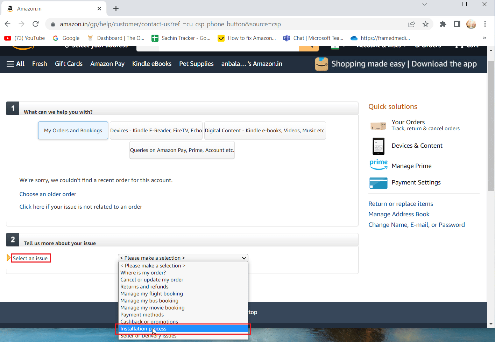Select '< Please make a selection >' list option
Screen dimensions: 495x342
point(183,266)
